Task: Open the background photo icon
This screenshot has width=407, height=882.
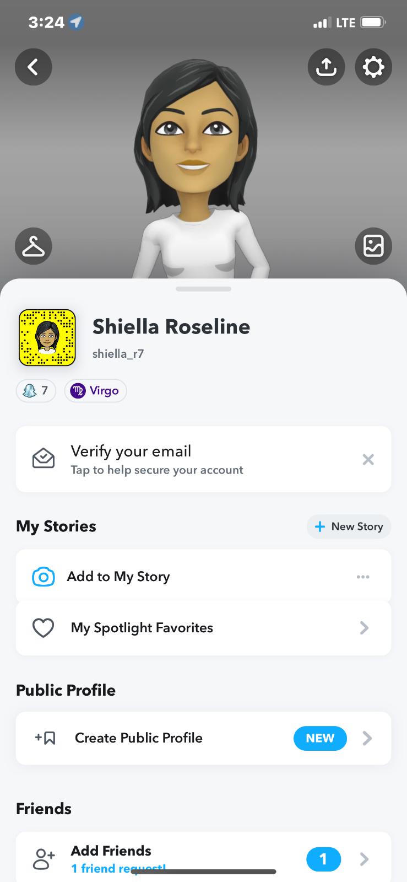Action: point(373,246)
